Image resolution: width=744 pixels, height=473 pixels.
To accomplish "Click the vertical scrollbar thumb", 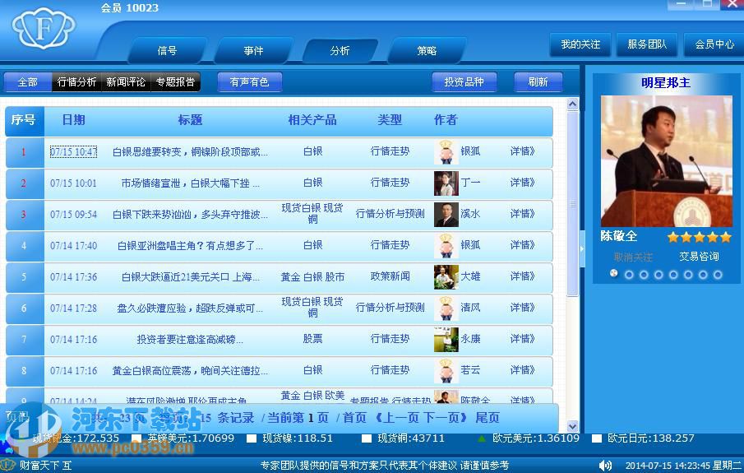I will tap(573, 204).
